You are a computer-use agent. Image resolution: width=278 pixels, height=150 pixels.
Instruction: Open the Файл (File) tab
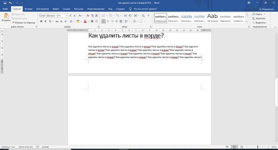point(5,9)
